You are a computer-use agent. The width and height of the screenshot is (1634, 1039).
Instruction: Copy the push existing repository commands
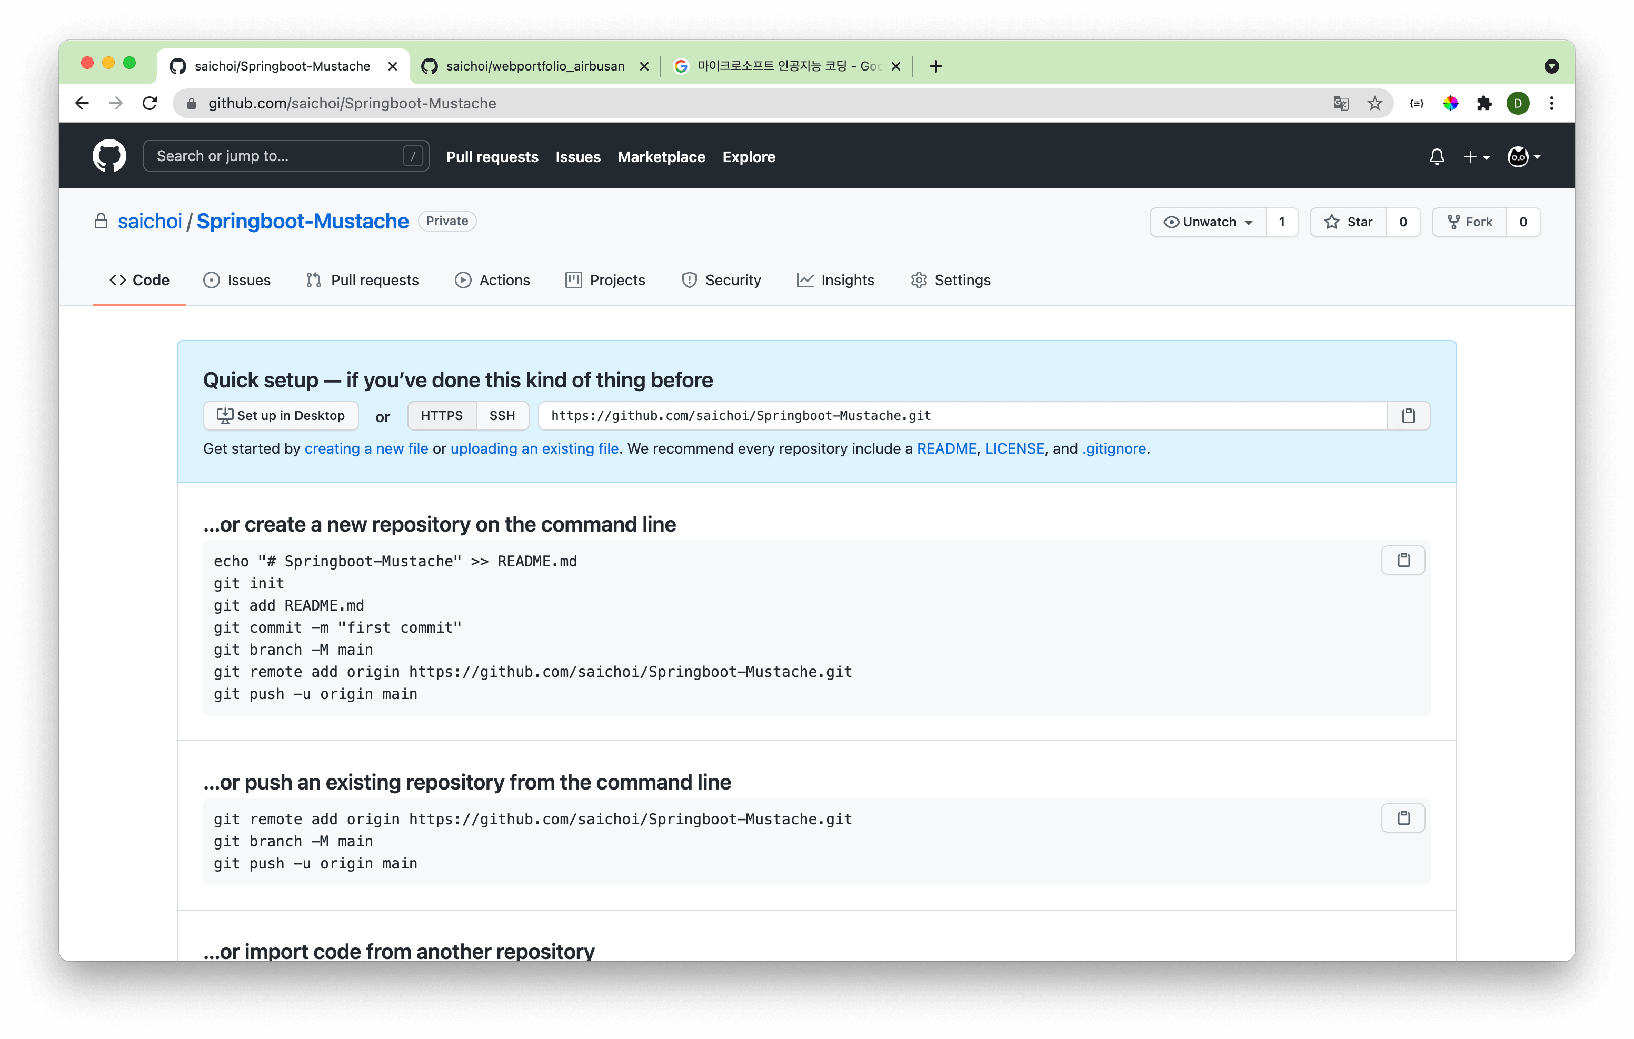[x=1403, y=818]
